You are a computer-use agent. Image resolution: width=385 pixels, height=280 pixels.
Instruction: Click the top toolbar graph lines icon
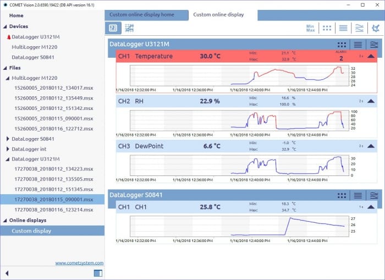coord(359,28)
